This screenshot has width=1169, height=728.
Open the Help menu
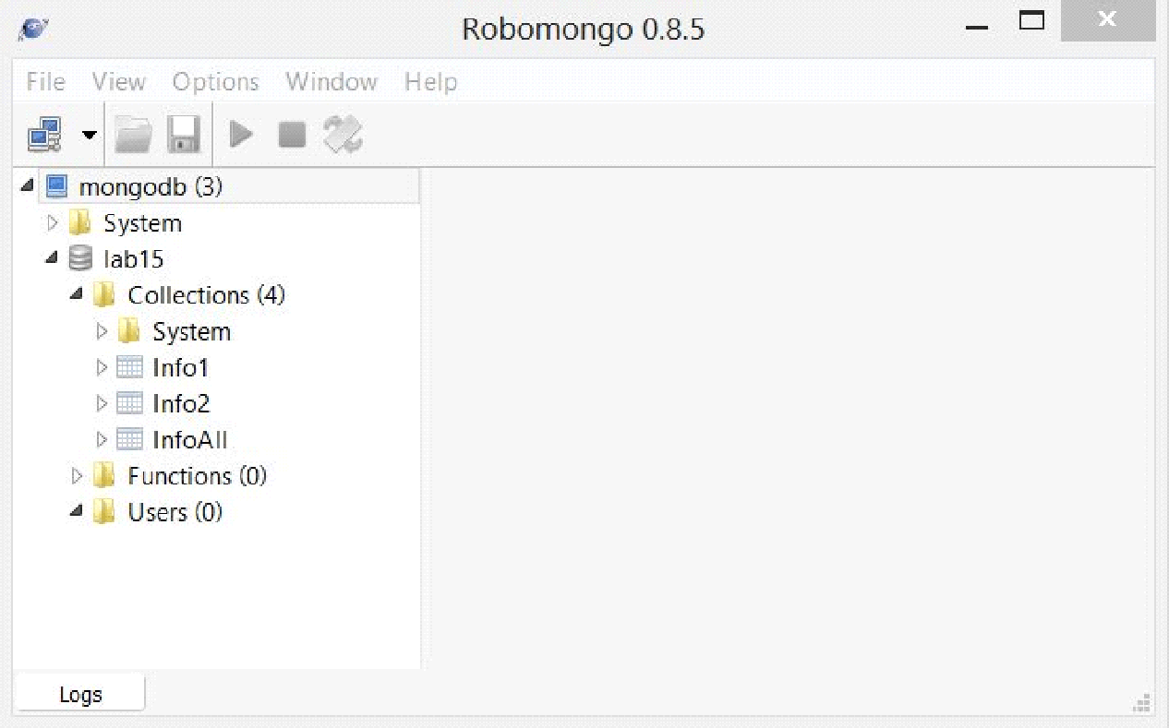430,82
